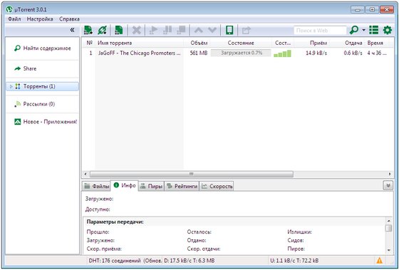Click Add Torrent from URL icon
This screenshot has width=399, height=270.
point(103,31)
